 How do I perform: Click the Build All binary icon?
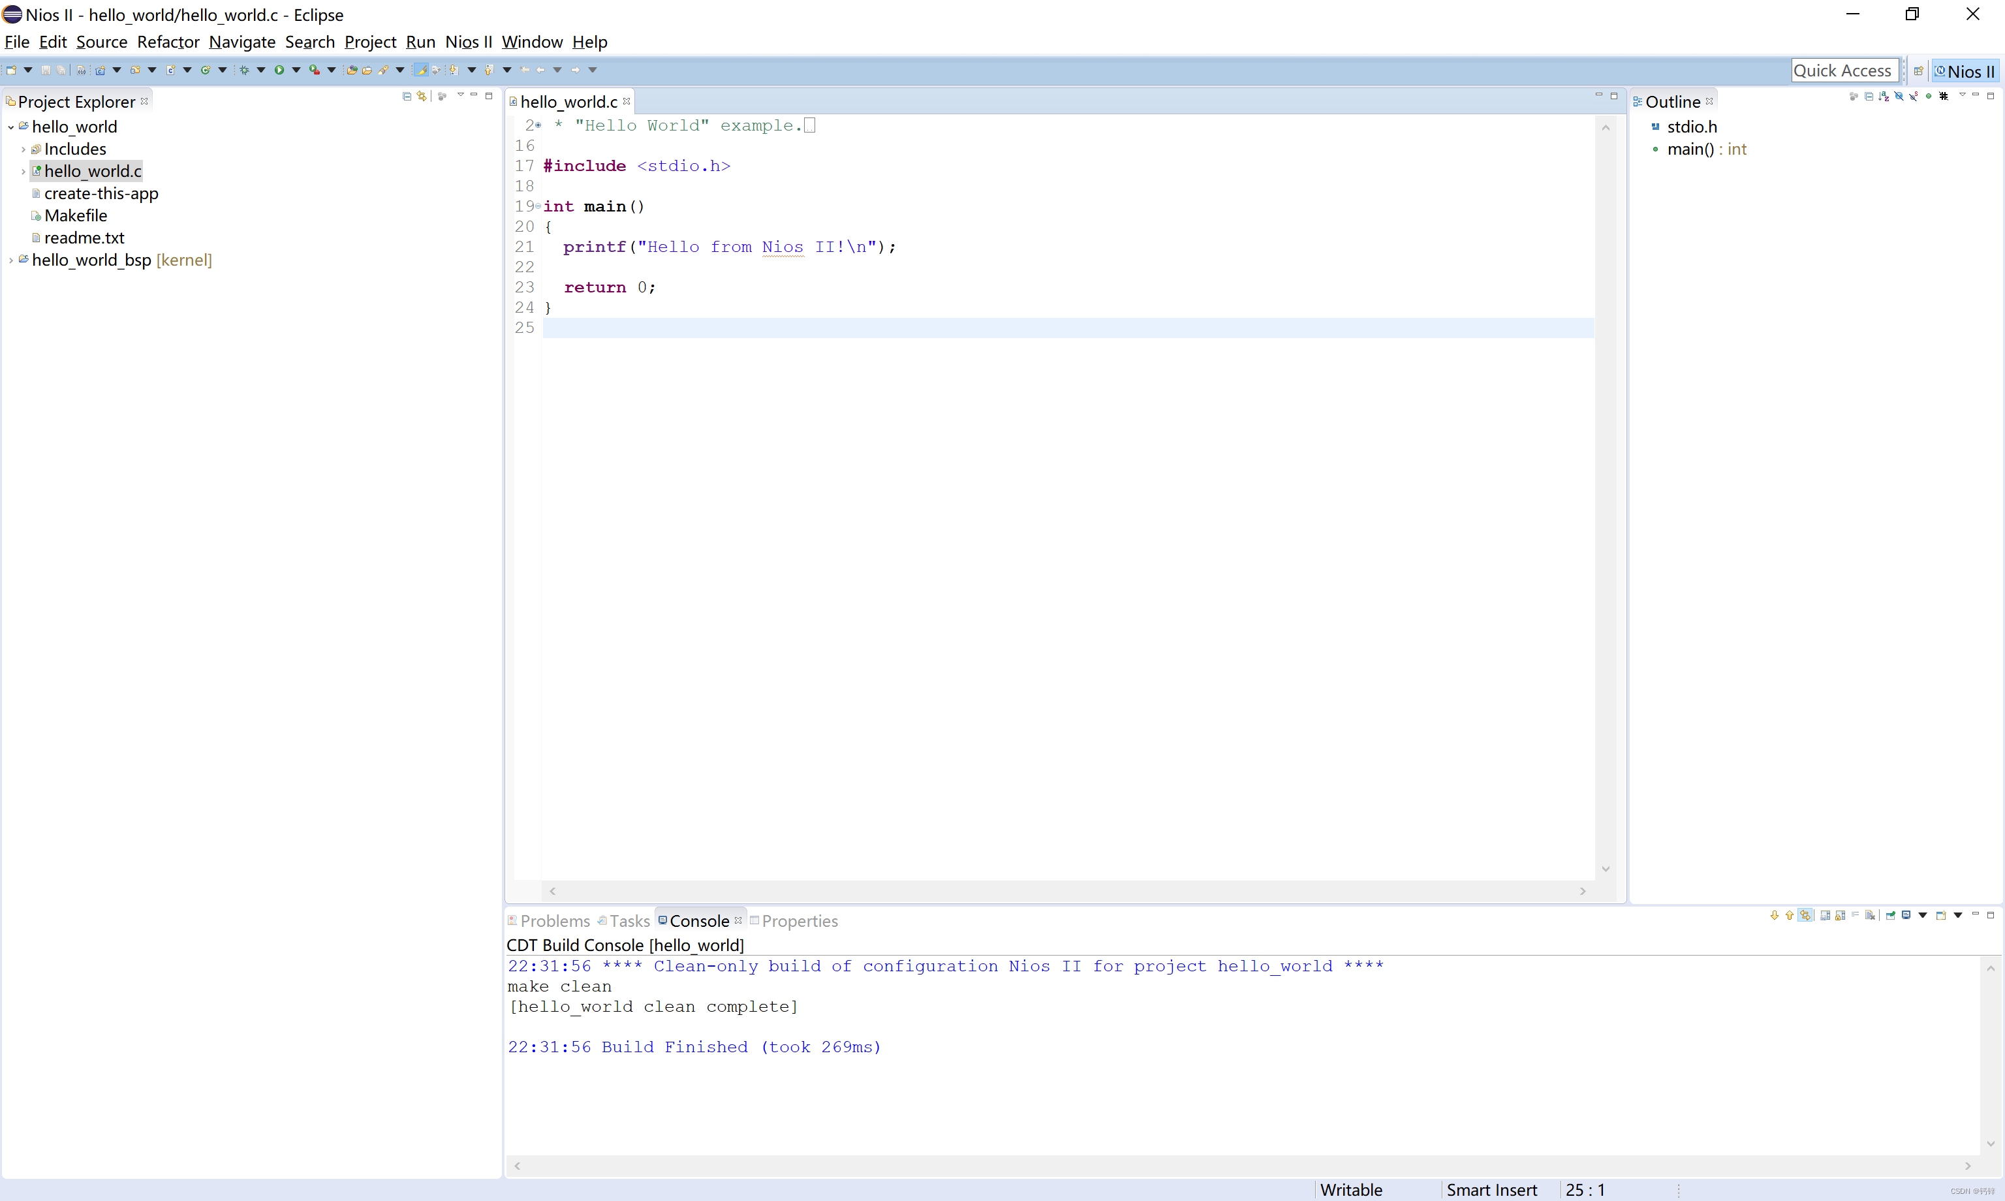[82, 70]
